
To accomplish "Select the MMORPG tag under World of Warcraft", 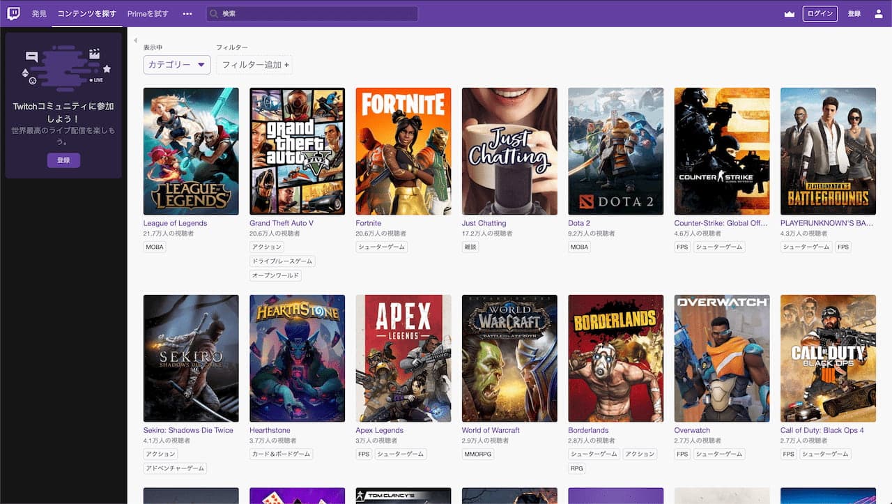I will pyautogui.click(x=477, y=454).
